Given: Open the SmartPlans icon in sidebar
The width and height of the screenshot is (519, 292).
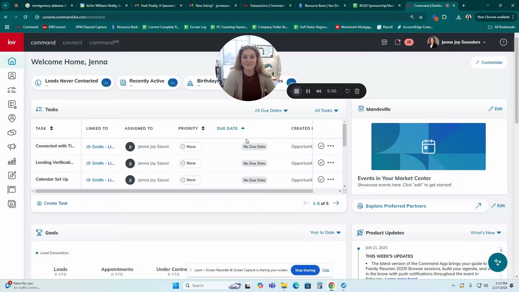Looking at the screenshot, I should (12, 104).
